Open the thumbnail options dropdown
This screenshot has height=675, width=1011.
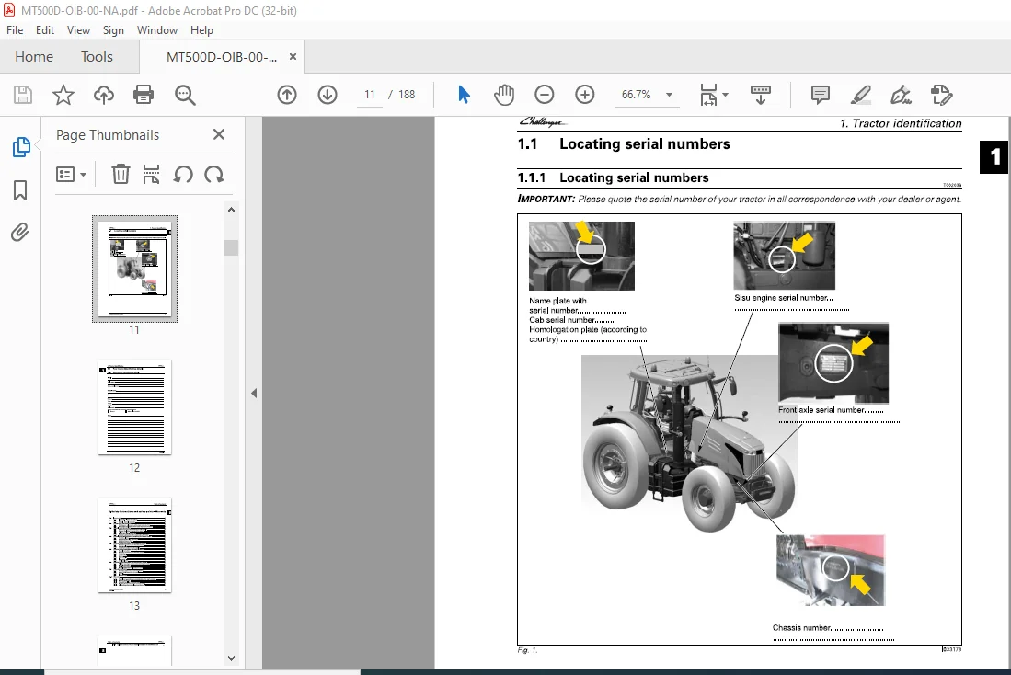click(71, 174)
